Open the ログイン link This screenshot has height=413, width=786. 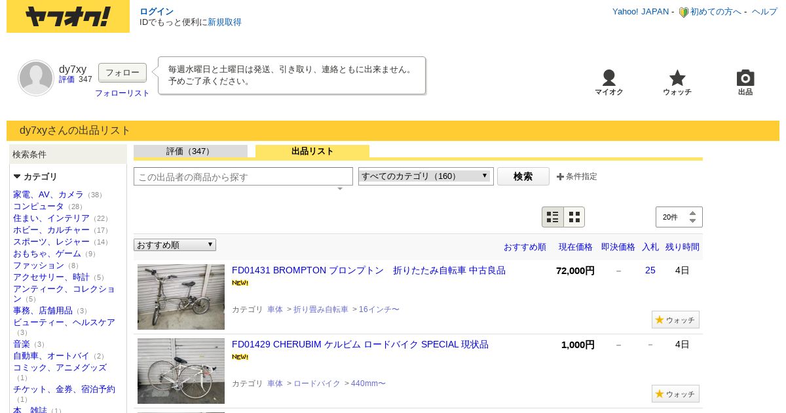[157, 11]
